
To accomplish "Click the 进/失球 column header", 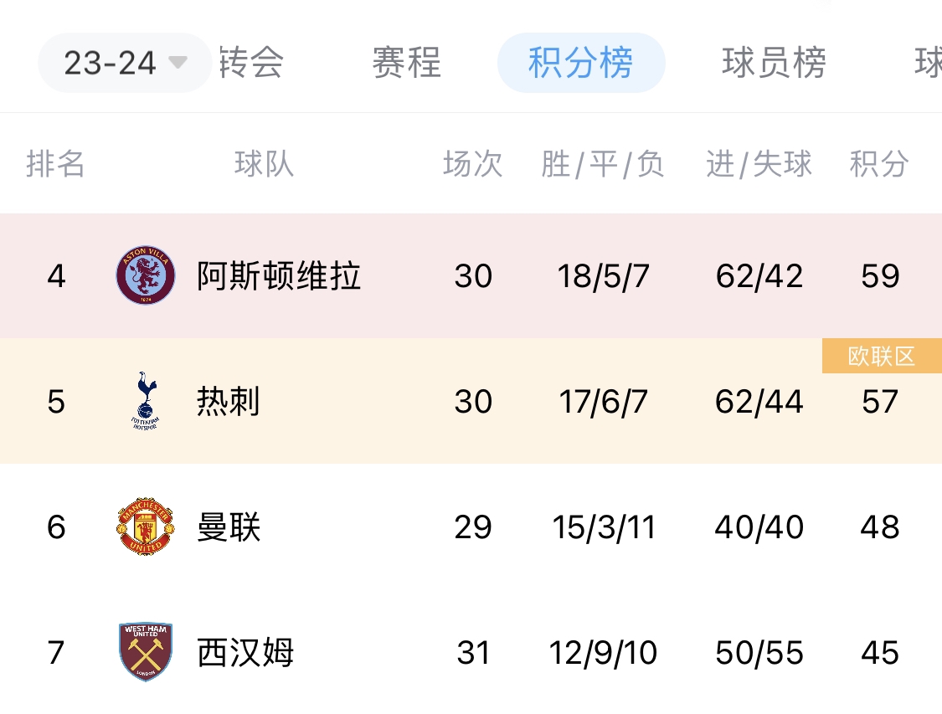I will 757,165.
